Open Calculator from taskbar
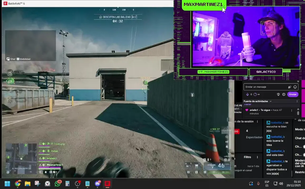 [67, 183]
